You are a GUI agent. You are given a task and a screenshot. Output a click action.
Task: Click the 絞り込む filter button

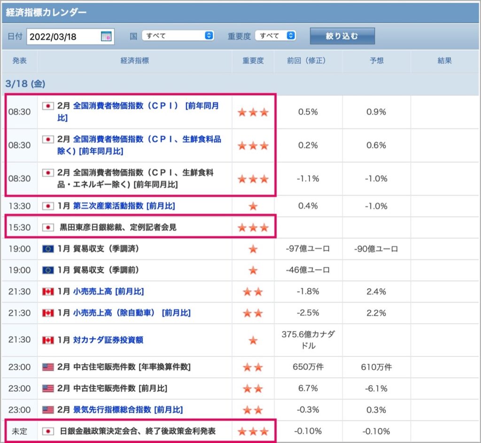coord(342,36)
